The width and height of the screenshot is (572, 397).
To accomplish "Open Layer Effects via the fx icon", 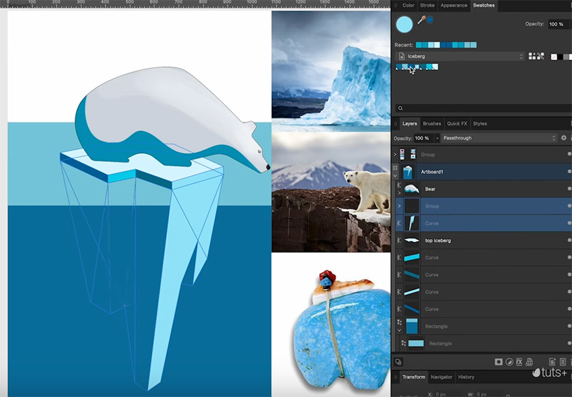I will pyautogui.click(x=520, y=362).
